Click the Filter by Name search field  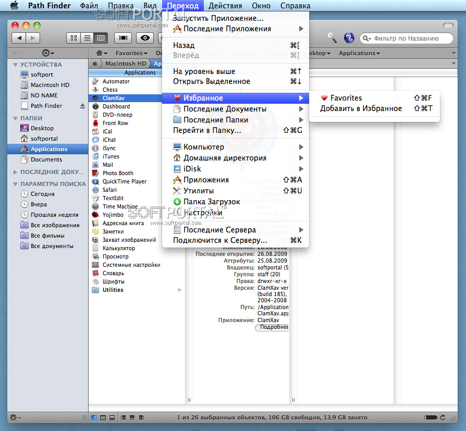[x=406, y=39]
